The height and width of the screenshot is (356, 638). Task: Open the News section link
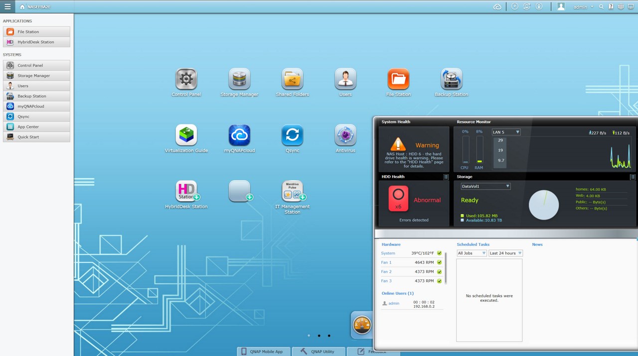537,244
